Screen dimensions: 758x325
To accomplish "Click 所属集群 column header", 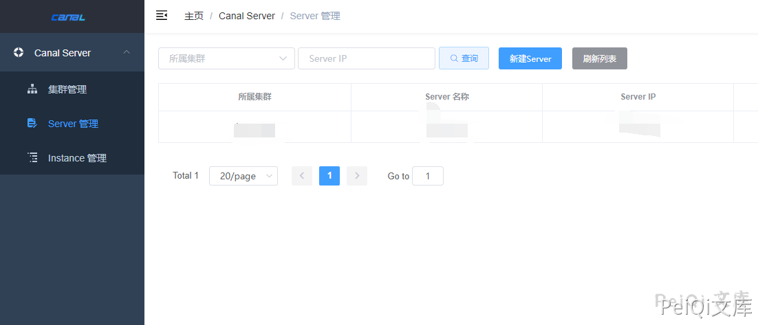I will pyautogui.click(x=255, y=97).
